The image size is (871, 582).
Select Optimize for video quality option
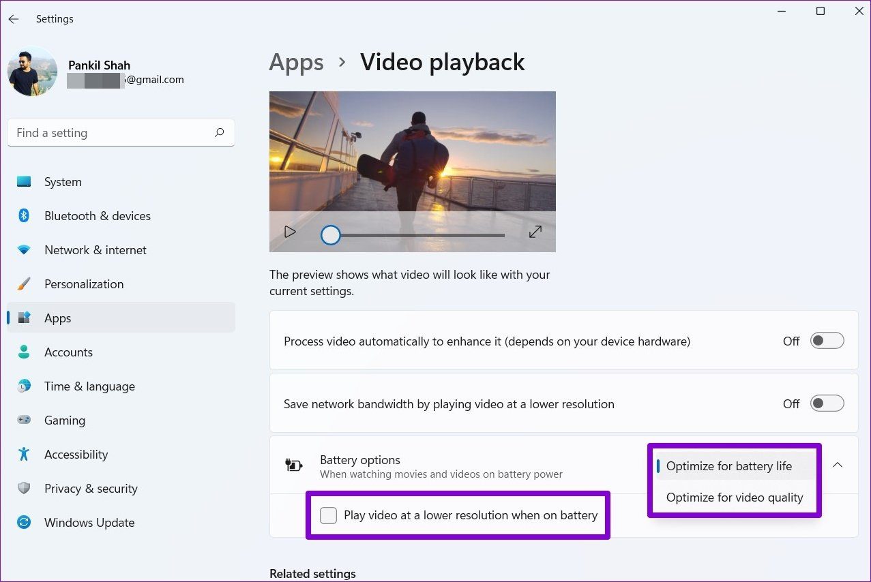tap(734, 497)
